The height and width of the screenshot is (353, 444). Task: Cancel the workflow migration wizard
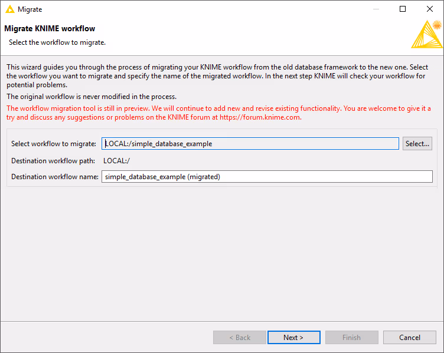click(x=409, y=338)
